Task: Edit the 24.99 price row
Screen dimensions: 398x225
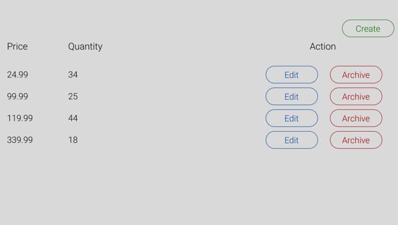Action: 292,75
